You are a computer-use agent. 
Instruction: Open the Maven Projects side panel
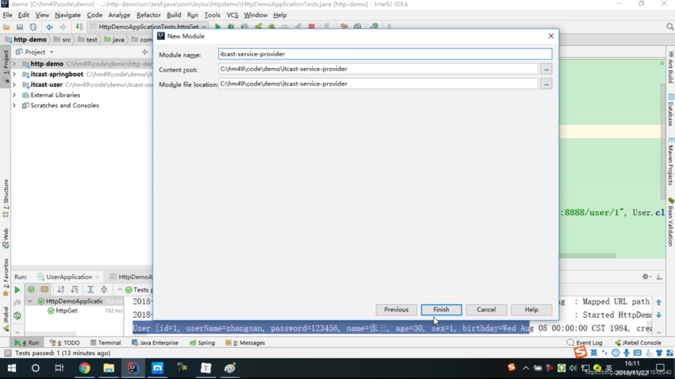(x=670, y=161)
